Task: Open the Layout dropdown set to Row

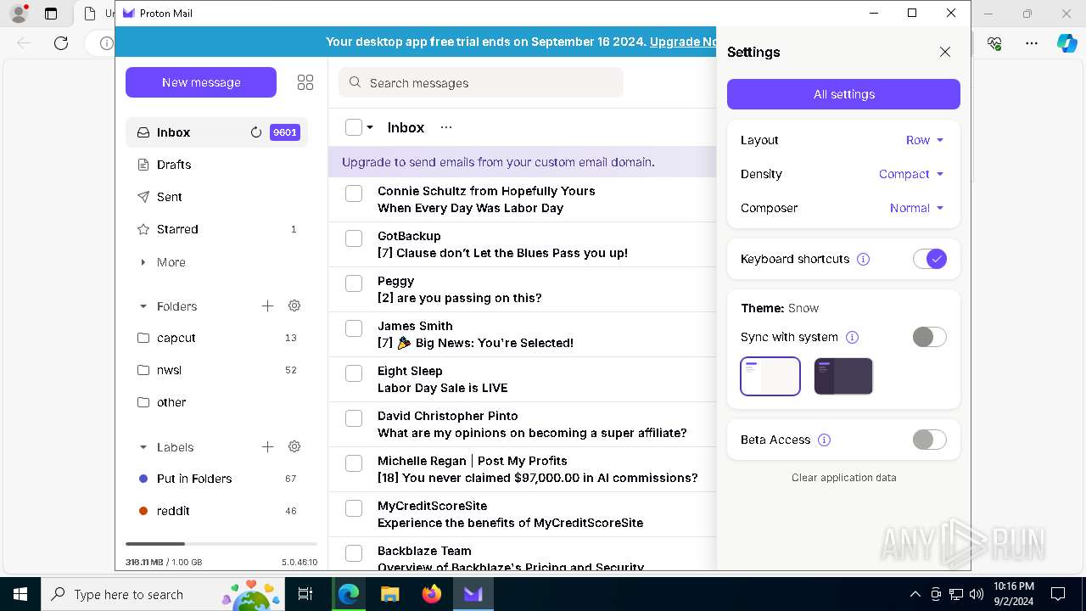Action: 925,140
